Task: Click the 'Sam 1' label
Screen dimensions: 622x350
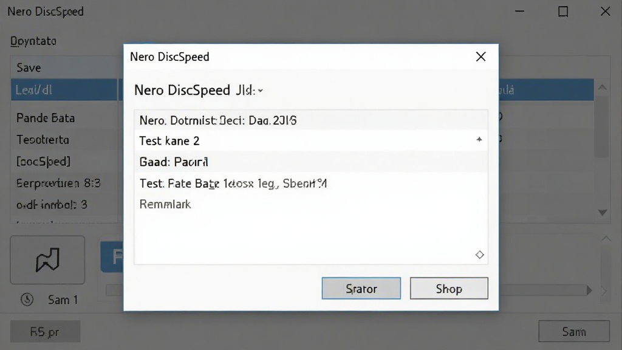Action: [63, 300]
